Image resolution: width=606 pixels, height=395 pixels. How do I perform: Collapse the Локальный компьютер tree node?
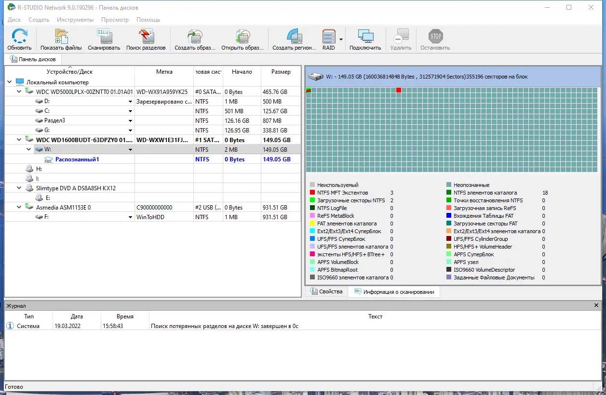10,82
